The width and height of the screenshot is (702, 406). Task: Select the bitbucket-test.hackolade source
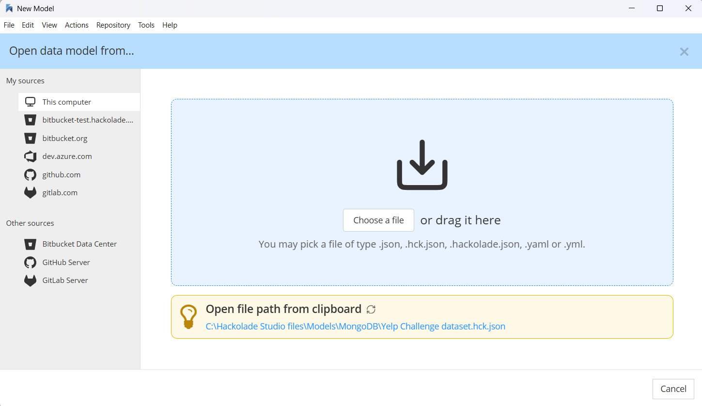(x=87, y=120)
